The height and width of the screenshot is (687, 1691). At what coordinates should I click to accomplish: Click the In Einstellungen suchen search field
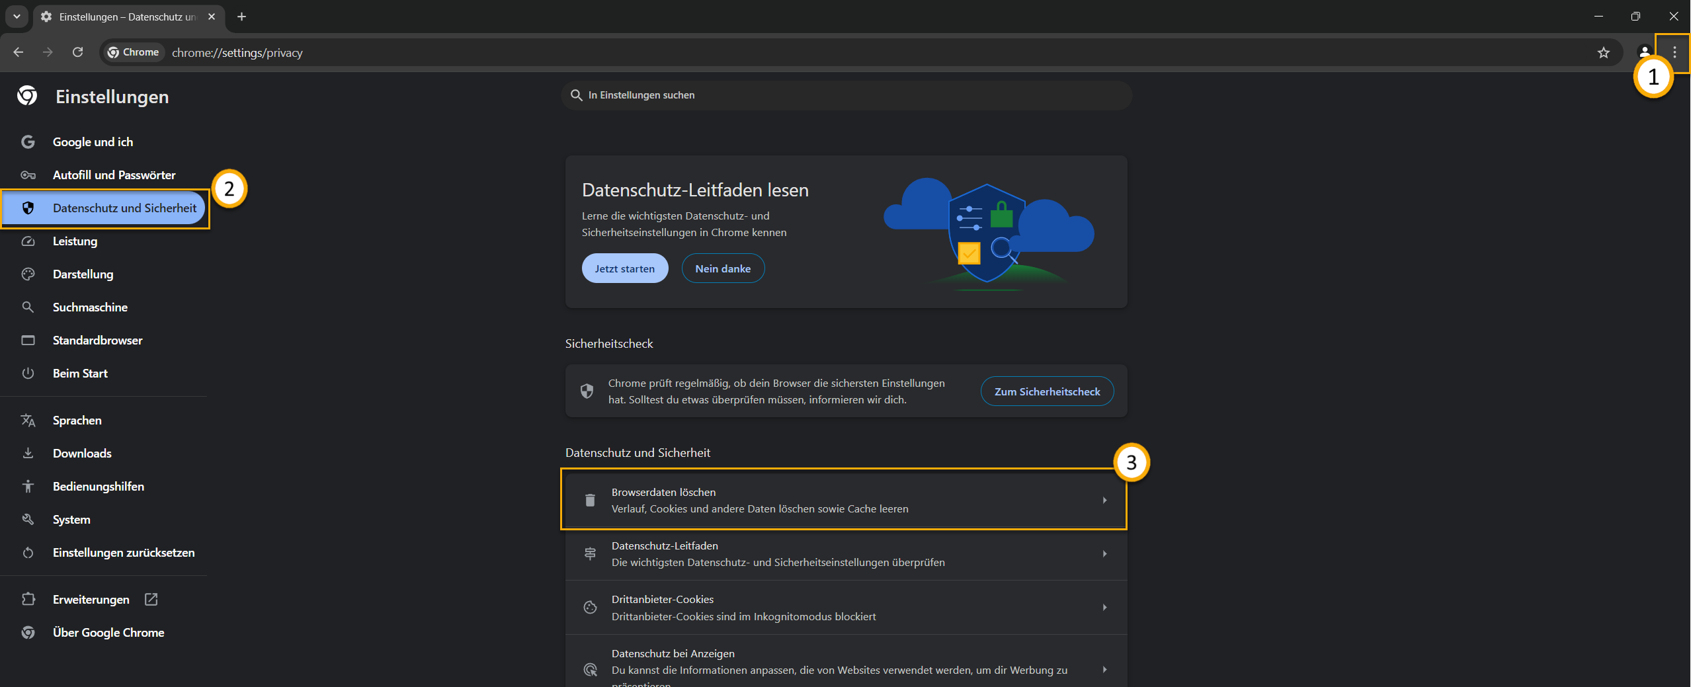point(846,95)
